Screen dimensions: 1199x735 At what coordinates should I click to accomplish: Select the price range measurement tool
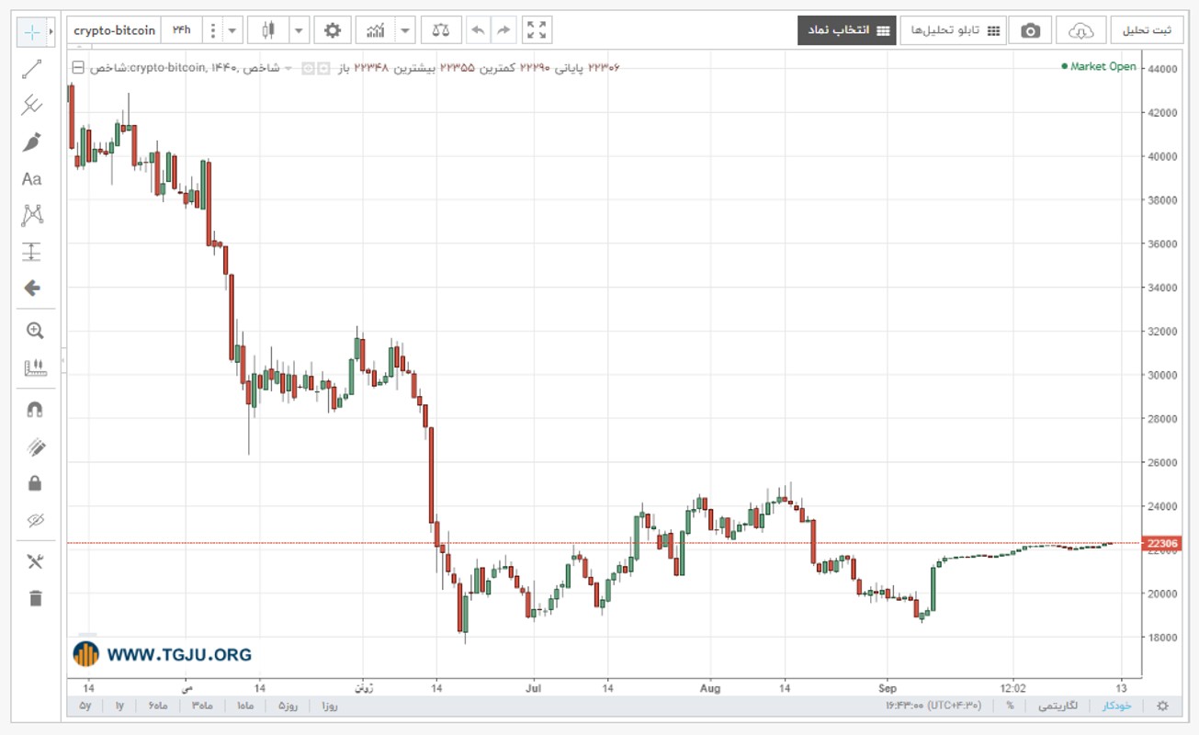(x=32, y=252)
